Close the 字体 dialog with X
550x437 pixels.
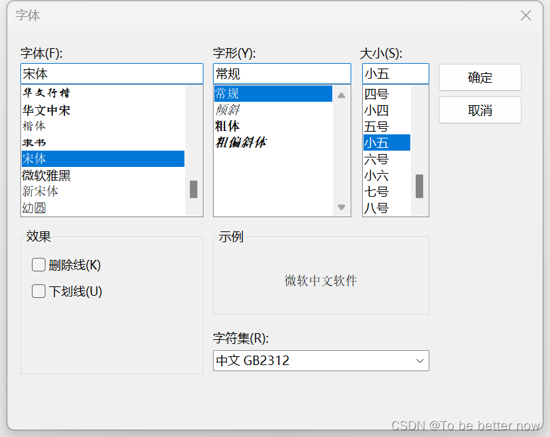point(526,16)
